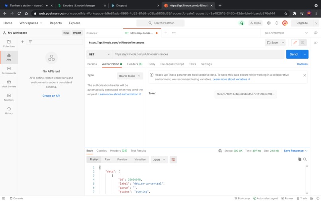Go to browser home page icon
Image resolution: width=321 pixels, height=201 pixels.
[26, 13]
